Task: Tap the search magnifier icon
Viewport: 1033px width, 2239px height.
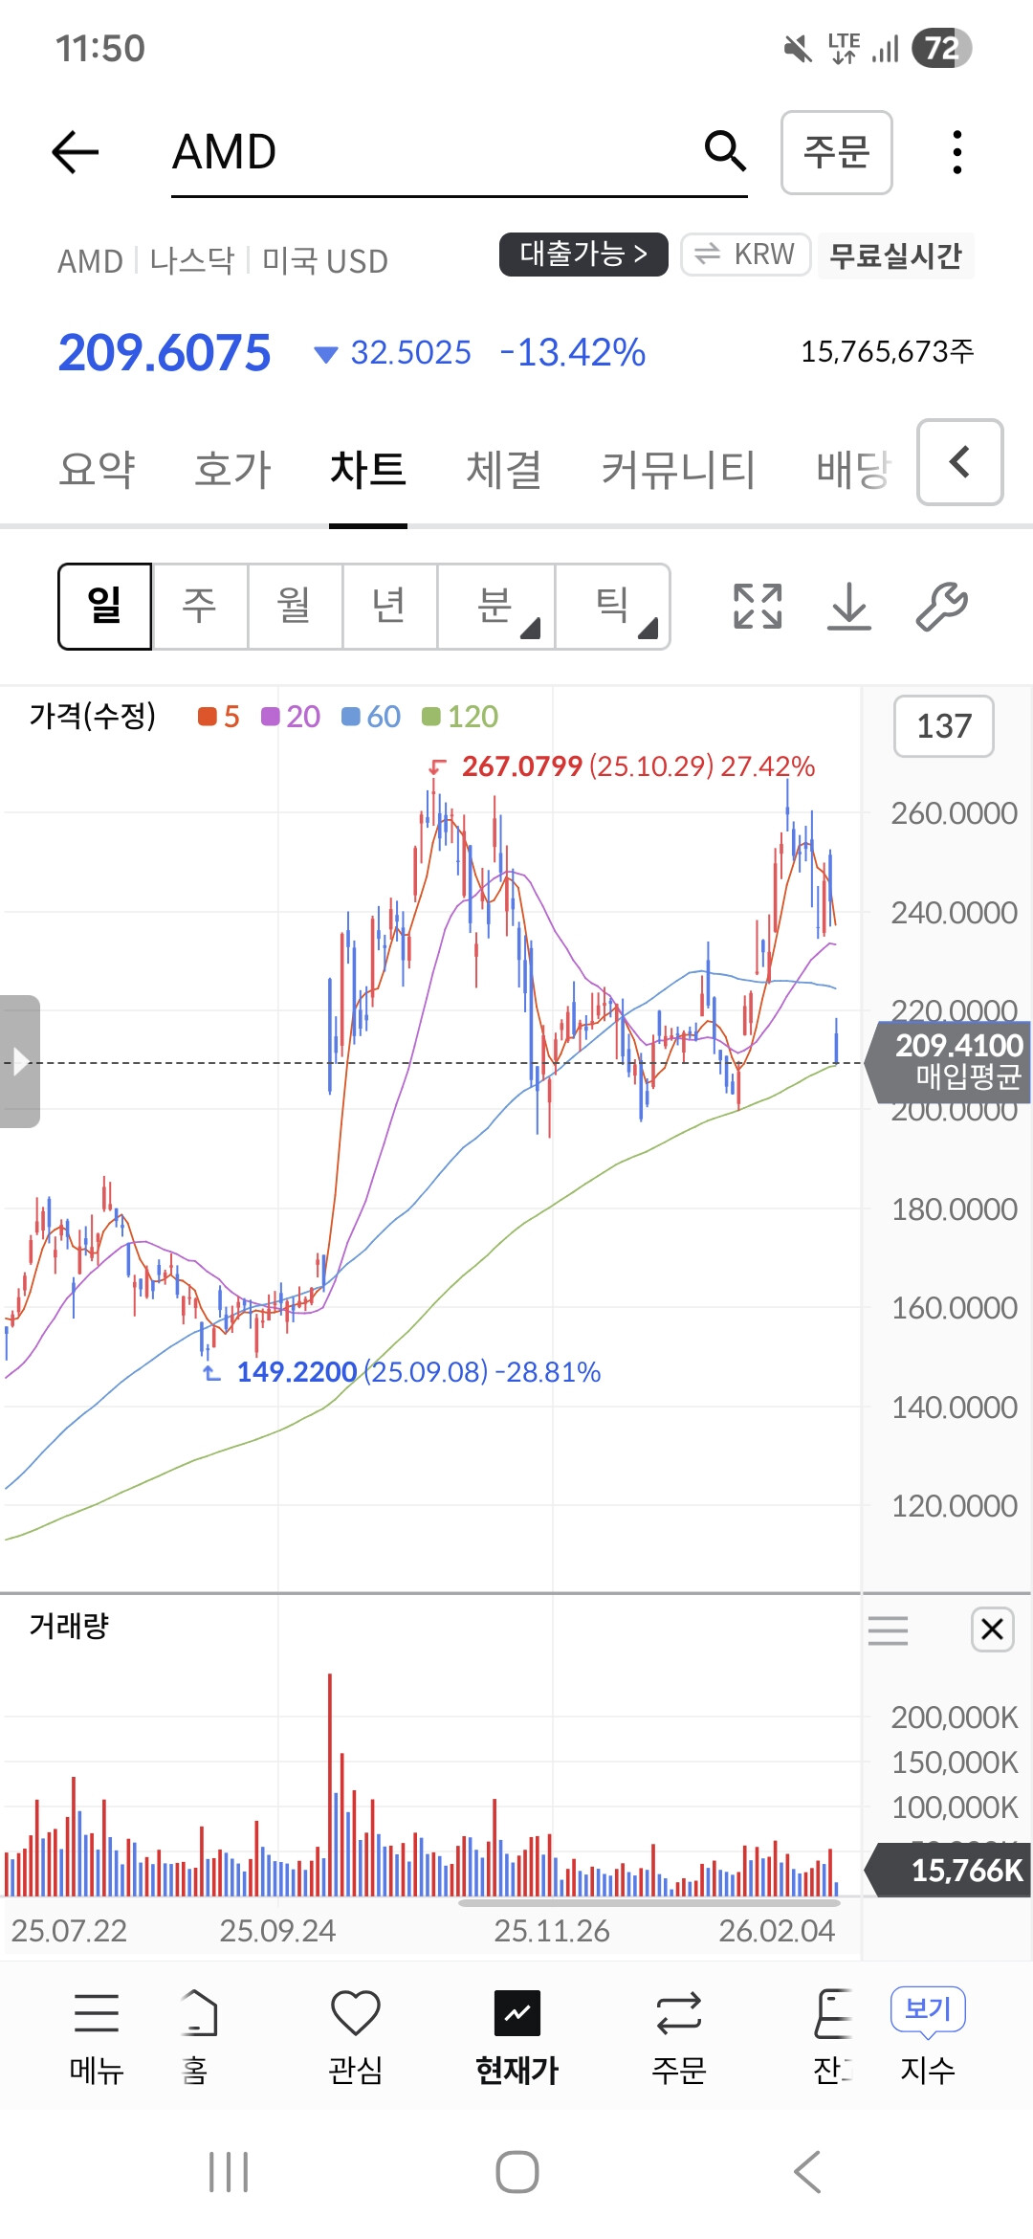Action: pyautogui.click(x=725, y=151)
